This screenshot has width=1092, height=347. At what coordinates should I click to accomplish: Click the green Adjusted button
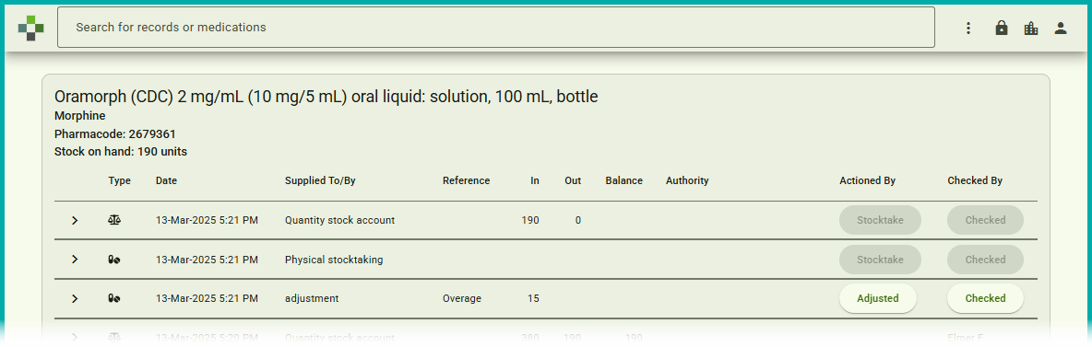pos(877,298)
